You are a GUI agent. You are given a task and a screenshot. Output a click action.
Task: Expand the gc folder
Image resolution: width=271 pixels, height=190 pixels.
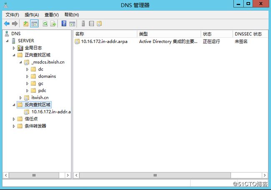click(27, 84)
